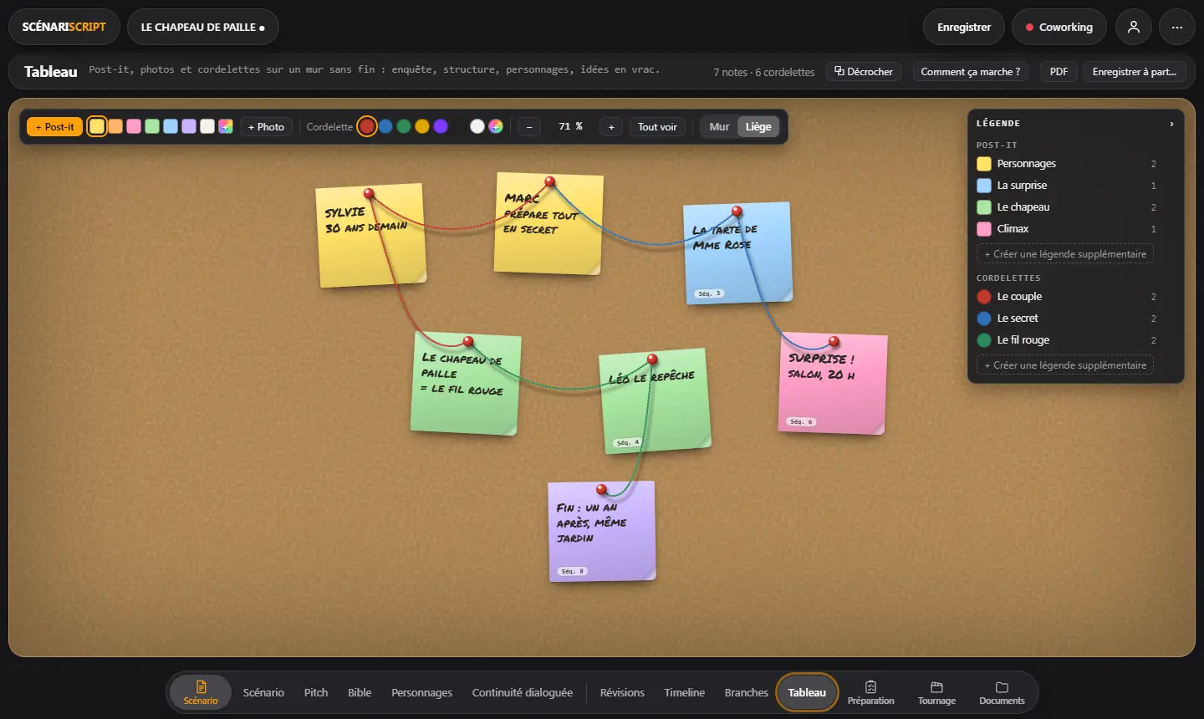
Task: Open the three-dots more options menu
Action: point(1176,27)
